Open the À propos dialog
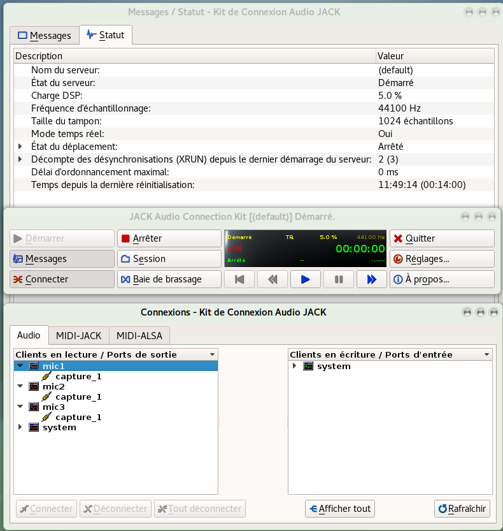 (442, 279)
